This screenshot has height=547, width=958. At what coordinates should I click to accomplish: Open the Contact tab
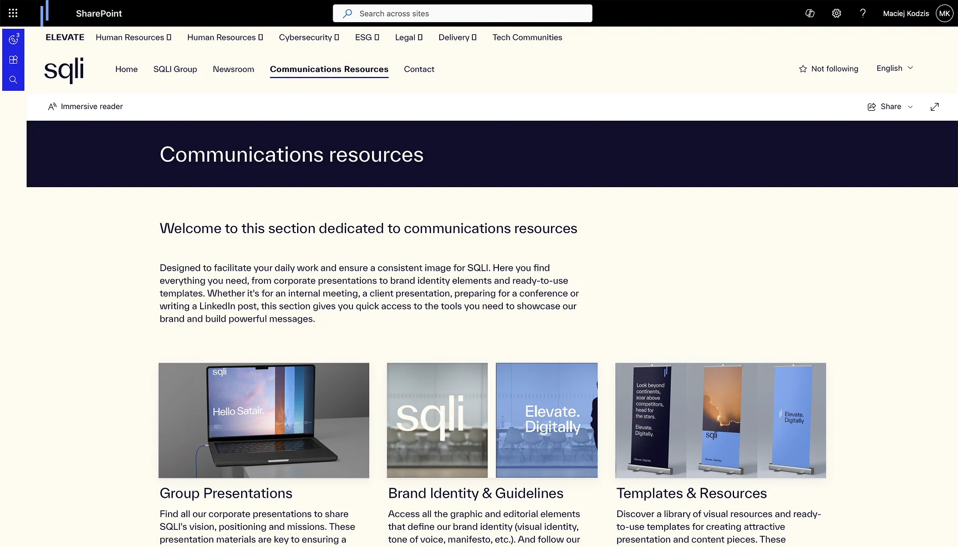(419, 69)
